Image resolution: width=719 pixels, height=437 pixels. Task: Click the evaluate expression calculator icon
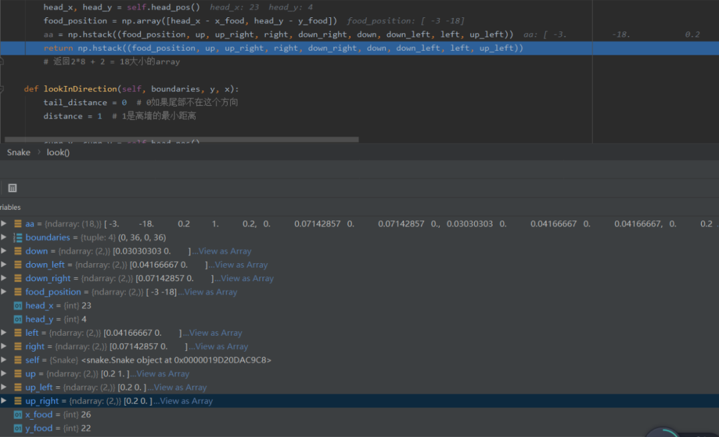[13, 188]
